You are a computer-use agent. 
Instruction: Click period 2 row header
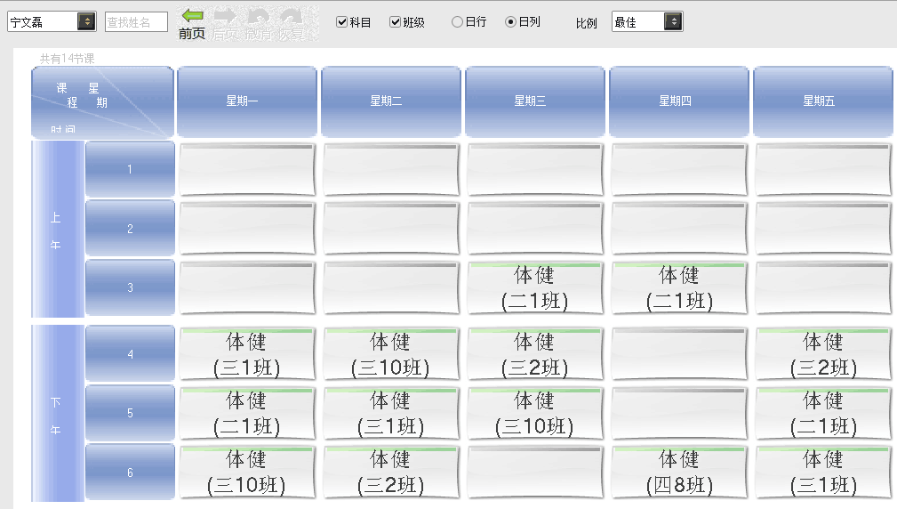(x=131, y=229)
